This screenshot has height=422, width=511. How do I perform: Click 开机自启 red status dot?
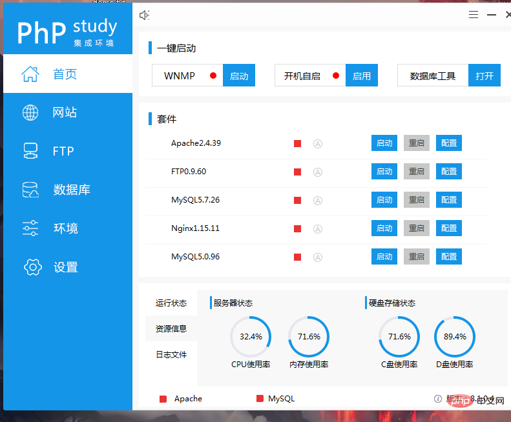(336, 75)
